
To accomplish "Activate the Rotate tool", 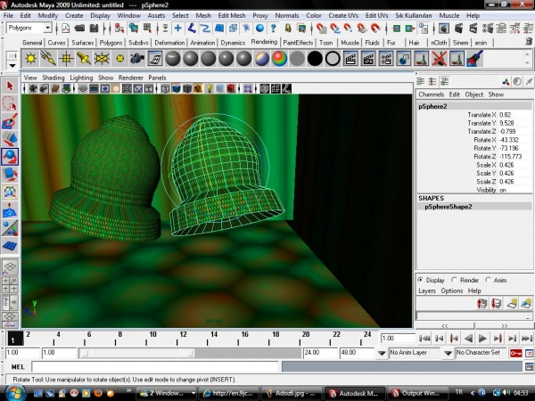I will [x=10, y=157].
